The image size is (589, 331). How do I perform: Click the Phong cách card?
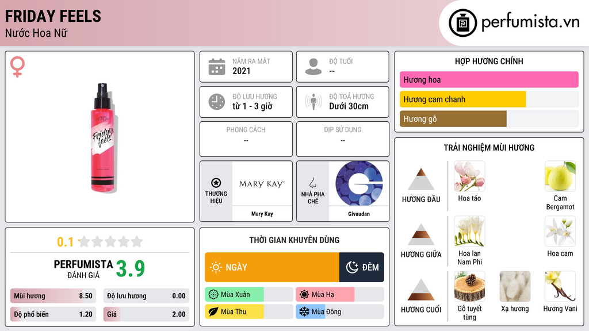click(246, 139)
